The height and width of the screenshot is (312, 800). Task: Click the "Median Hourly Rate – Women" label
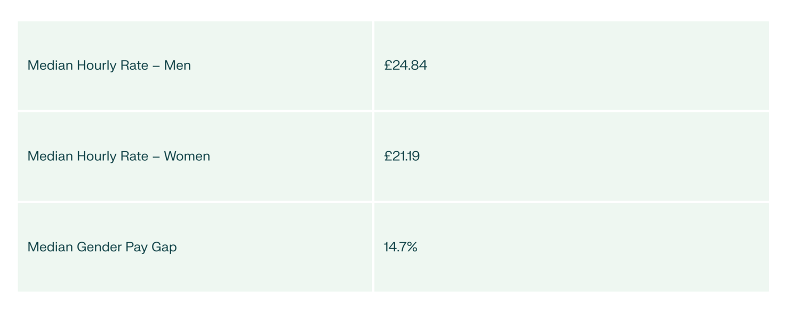click(x=118, y=157)
